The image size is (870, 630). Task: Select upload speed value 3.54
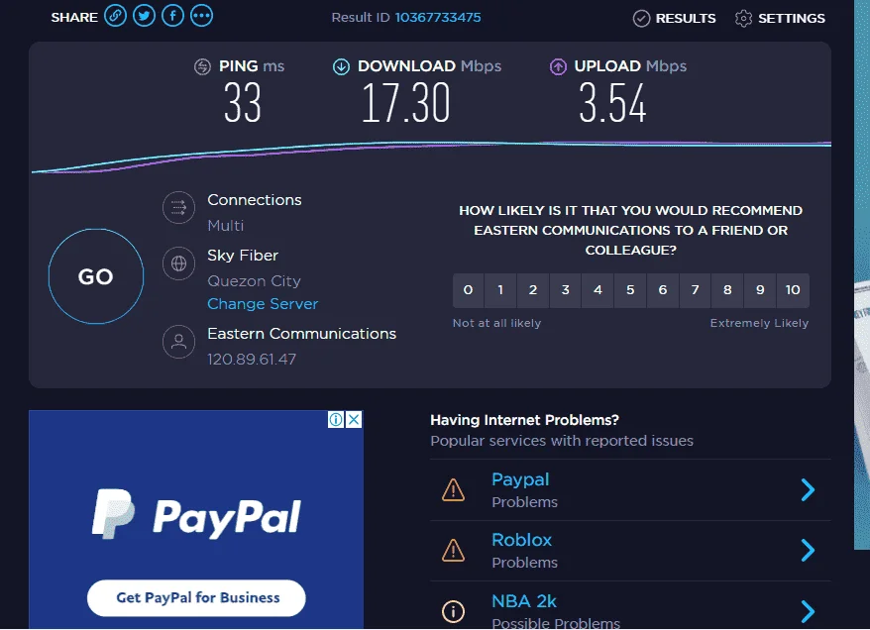click(612, 103)
